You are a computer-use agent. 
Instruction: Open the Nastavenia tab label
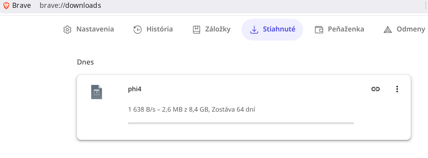tap(95, 29)
